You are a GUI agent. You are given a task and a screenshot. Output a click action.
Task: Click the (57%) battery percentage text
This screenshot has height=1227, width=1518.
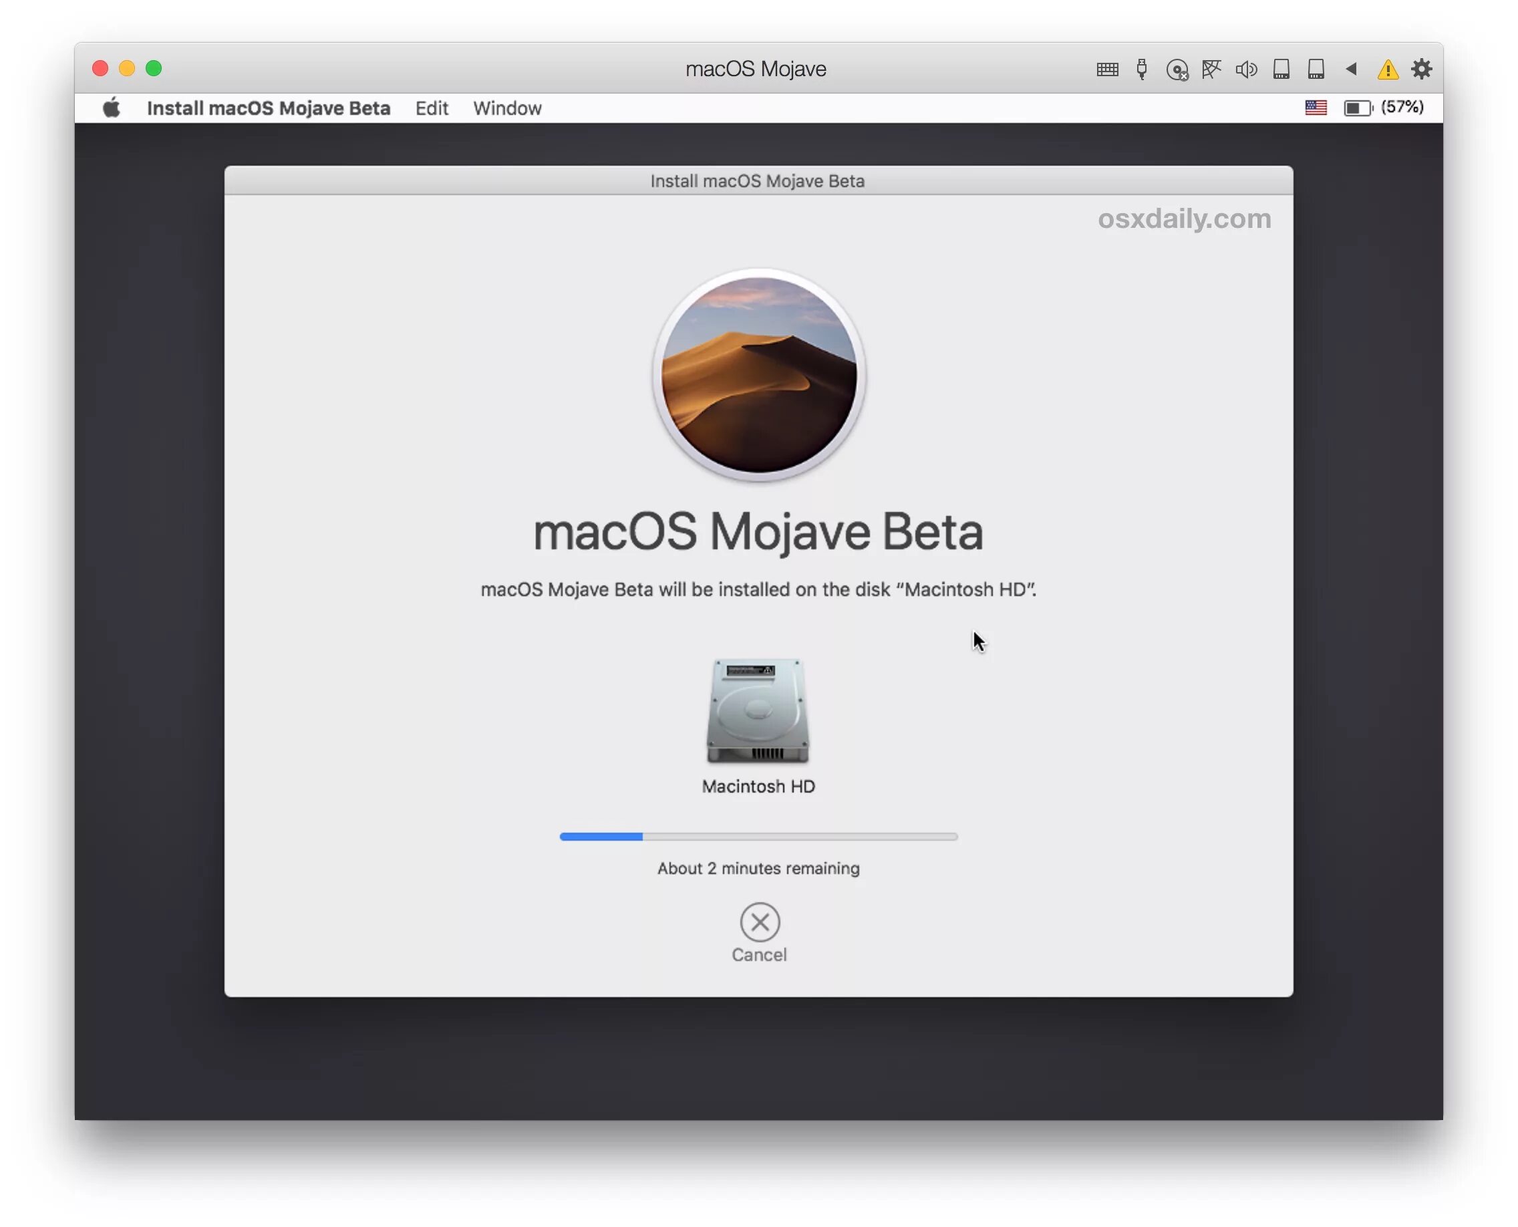coord(1403,107)
